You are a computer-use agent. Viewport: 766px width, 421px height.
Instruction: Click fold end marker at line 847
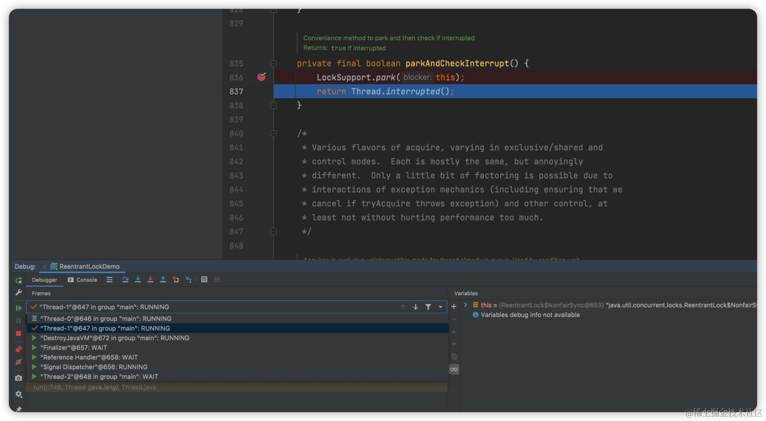(273, 232)
